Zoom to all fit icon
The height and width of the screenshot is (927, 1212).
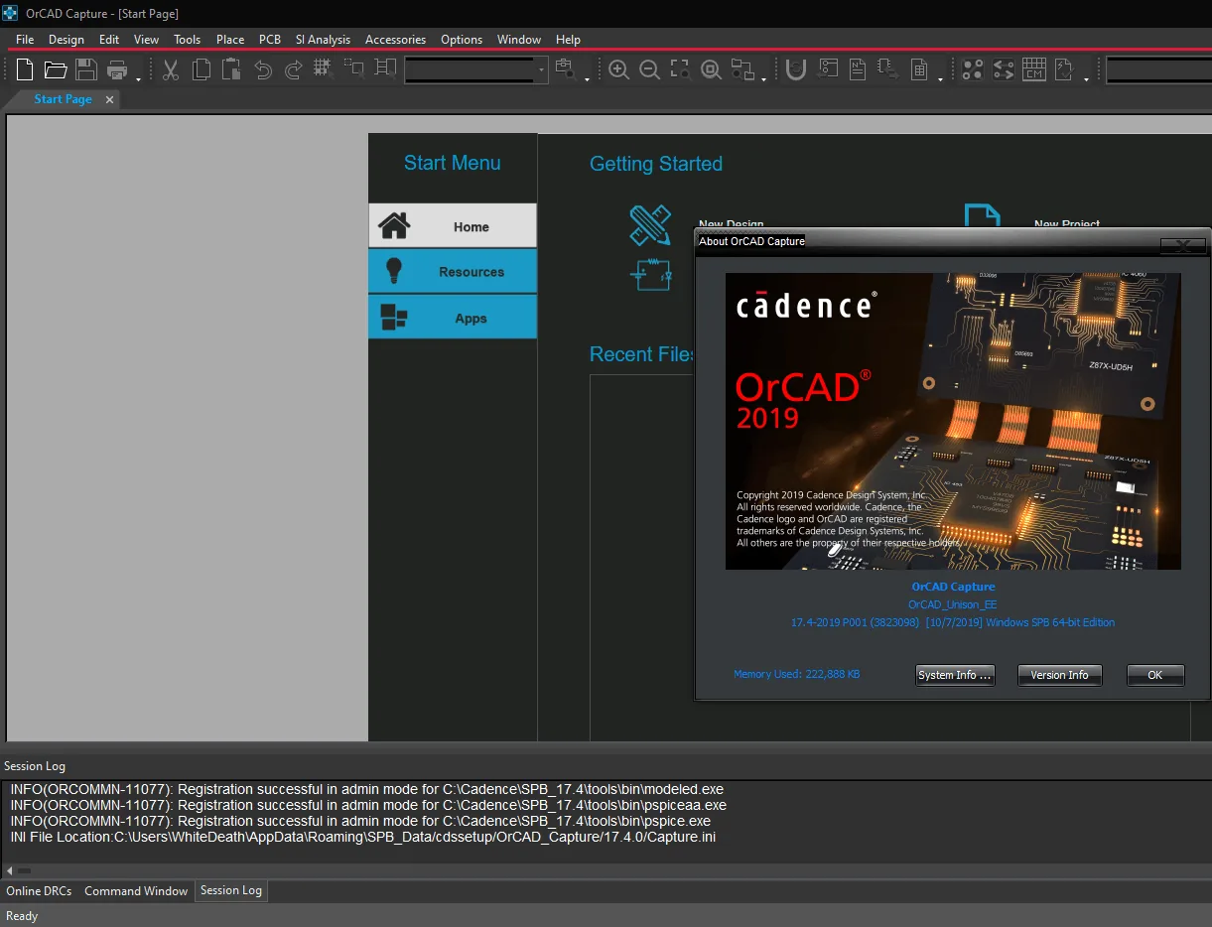[711, 69]
